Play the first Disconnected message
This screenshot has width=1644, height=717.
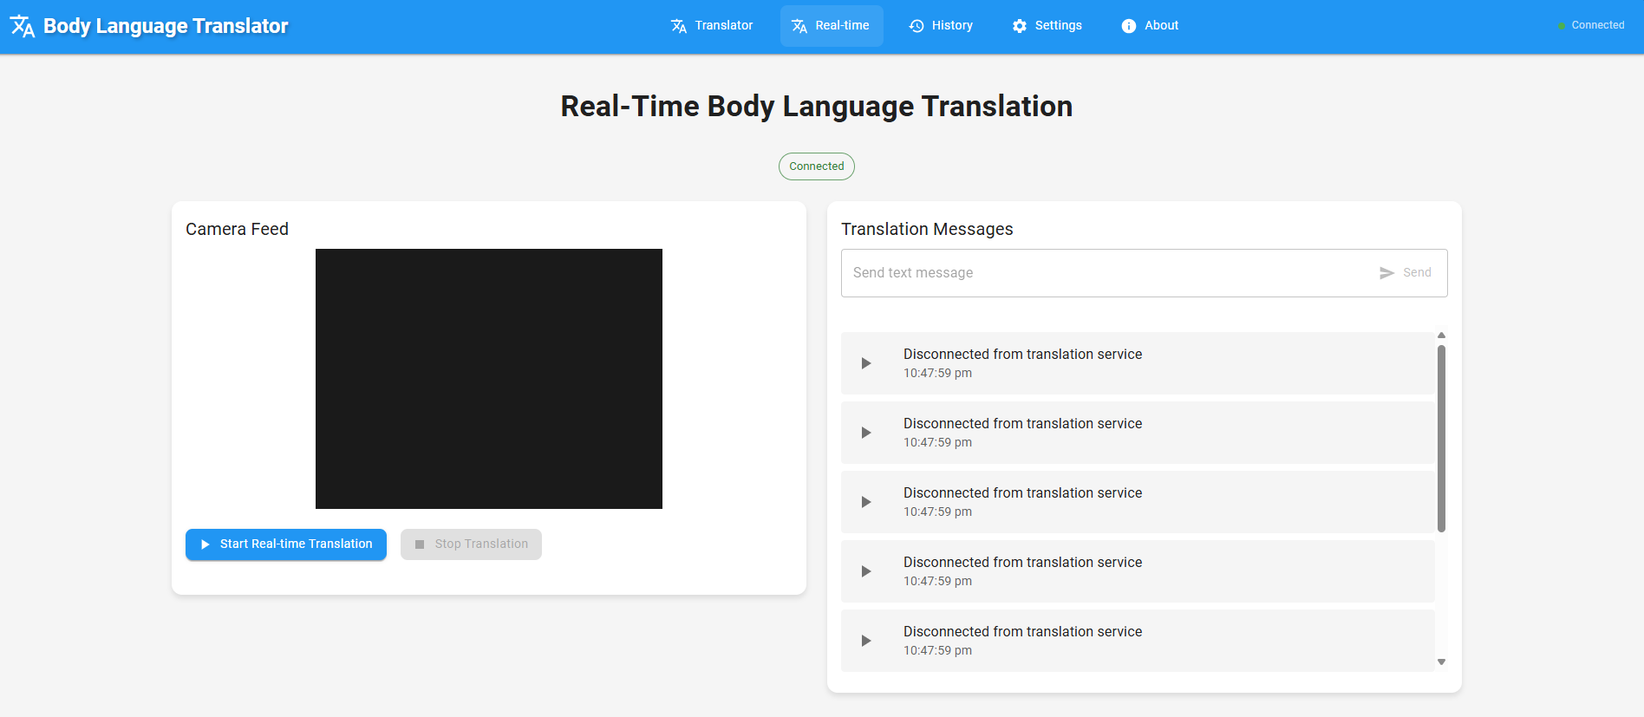pyautogui.click(x=865, y=363)
